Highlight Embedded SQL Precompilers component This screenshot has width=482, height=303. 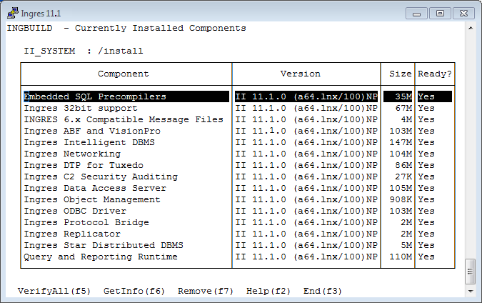[x=95, y=96]
